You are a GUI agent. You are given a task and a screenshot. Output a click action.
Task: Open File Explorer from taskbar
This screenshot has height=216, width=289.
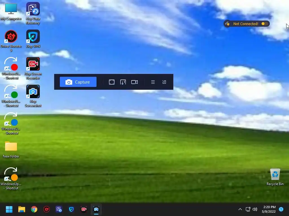(x=21, y=209)
